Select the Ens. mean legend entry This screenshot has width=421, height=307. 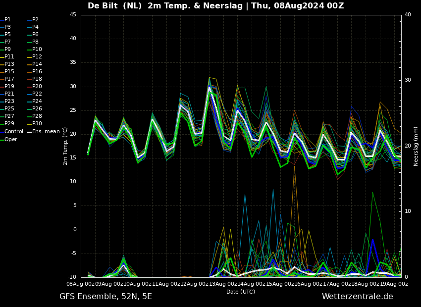click(44, 132)
